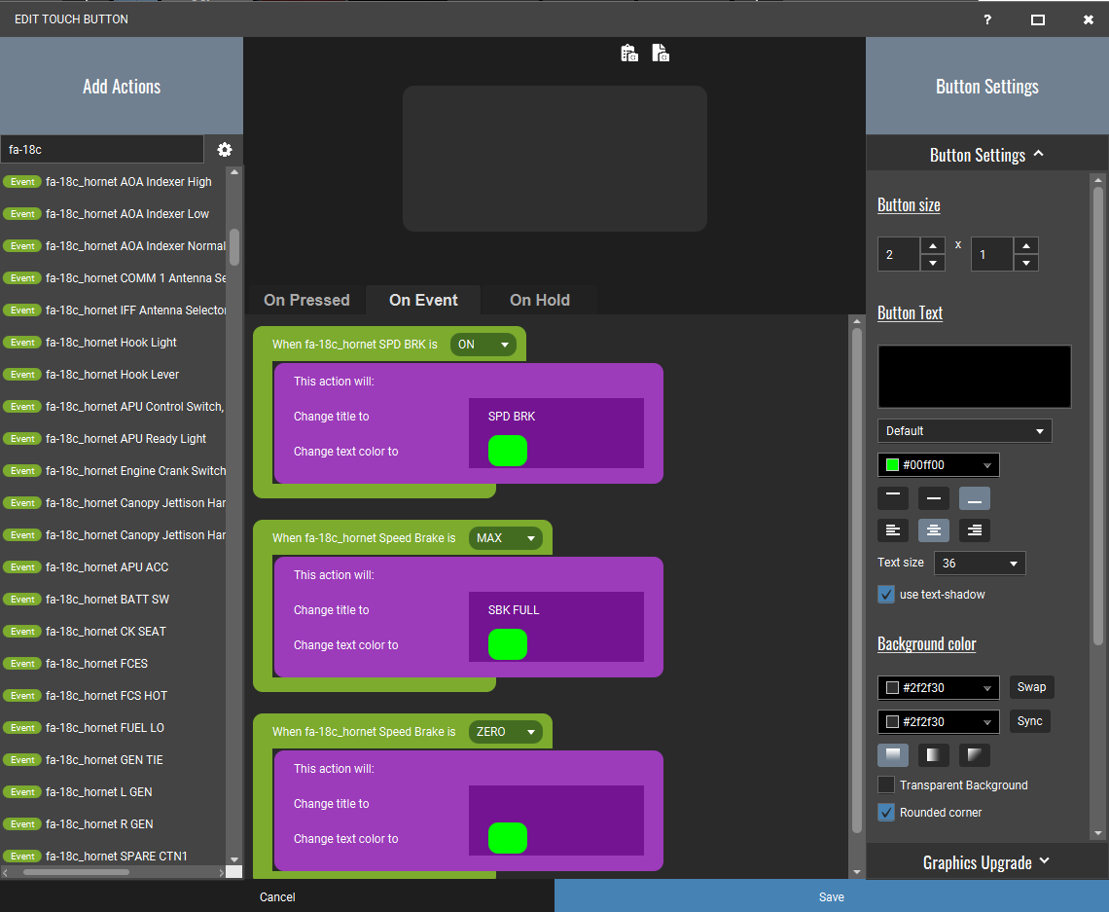Click the Swap background colors button
This screenshot has width=1109, height=912.
(1031, 687)
